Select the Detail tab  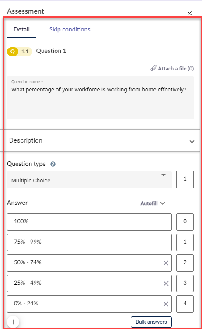(21, 29)
